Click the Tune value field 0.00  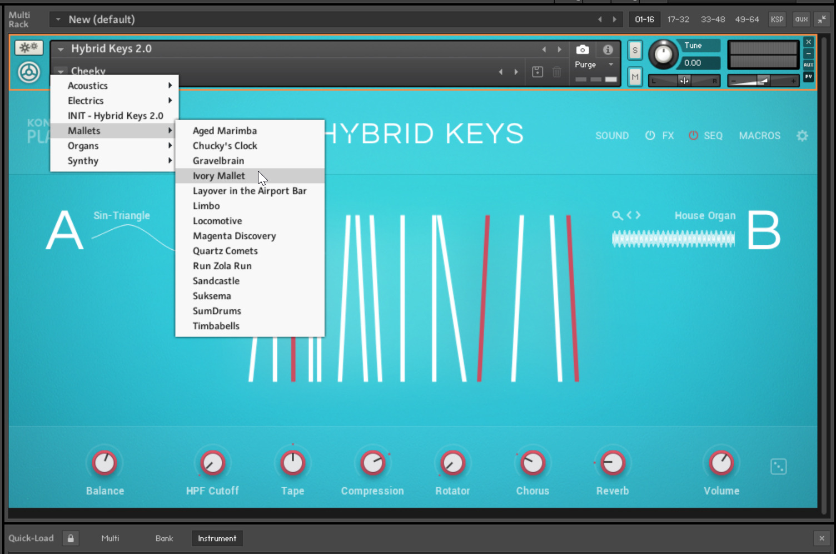(x=699, y=63)
